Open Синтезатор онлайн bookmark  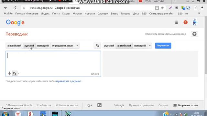(161, 14)
